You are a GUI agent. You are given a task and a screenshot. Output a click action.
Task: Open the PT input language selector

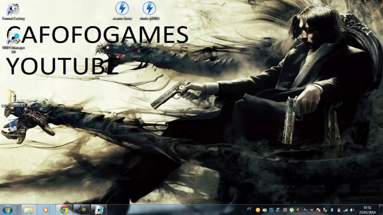coord(249,209)
